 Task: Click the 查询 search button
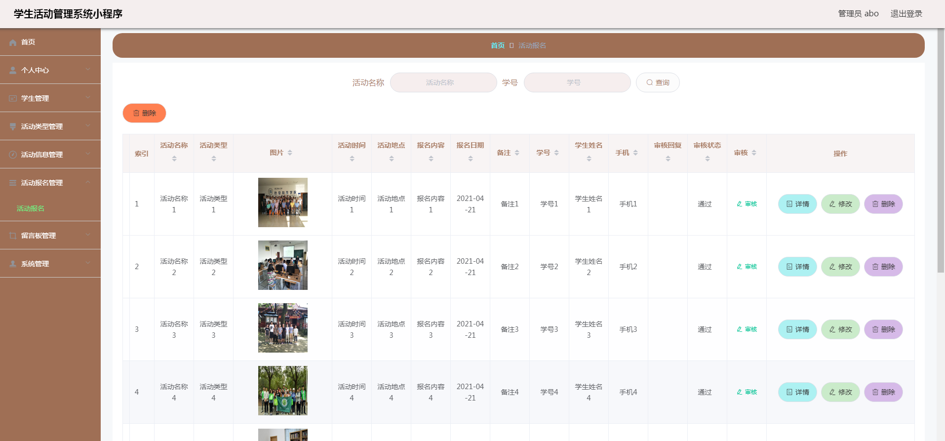click(x=658, y=82)
